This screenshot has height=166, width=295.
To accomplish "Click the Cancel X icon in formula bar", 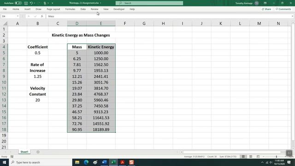I will (29, 17).
